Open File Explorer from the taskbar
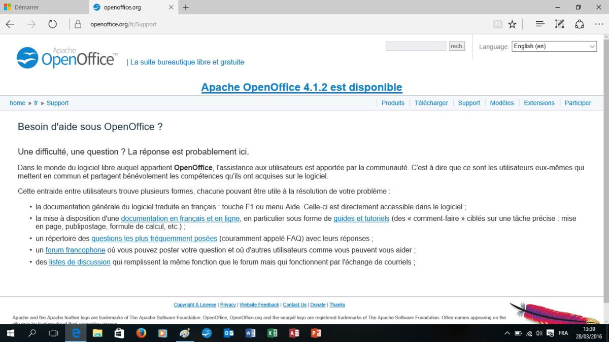The image size is (609, 342). 97,333
